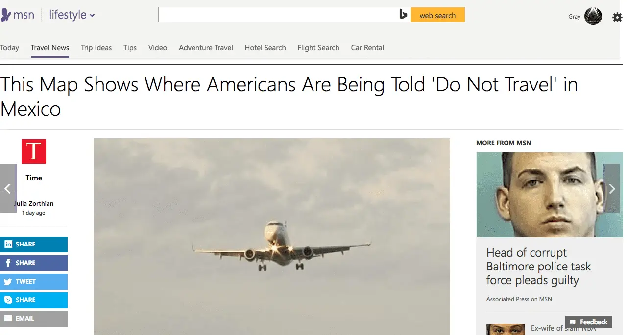Click inside the web search field
627x335 pixels.
click(278, 15)
